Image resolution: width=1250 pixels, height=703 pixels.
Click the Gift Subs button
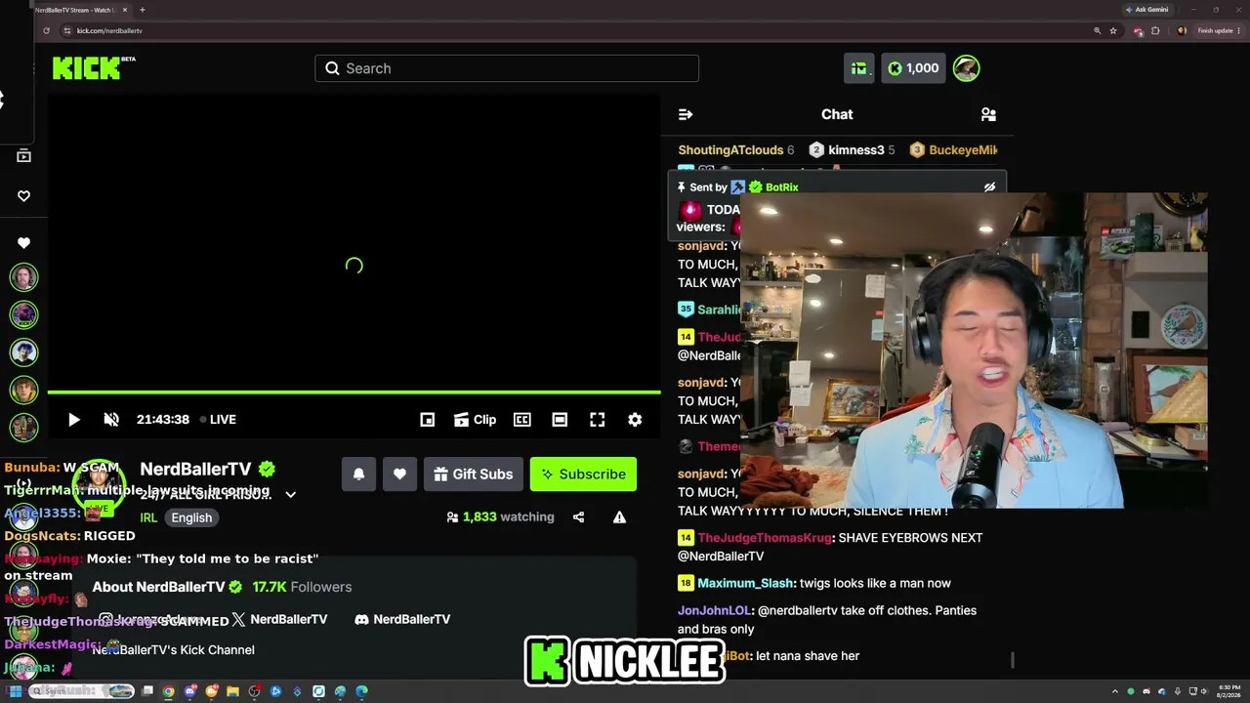tap(474, 475)
